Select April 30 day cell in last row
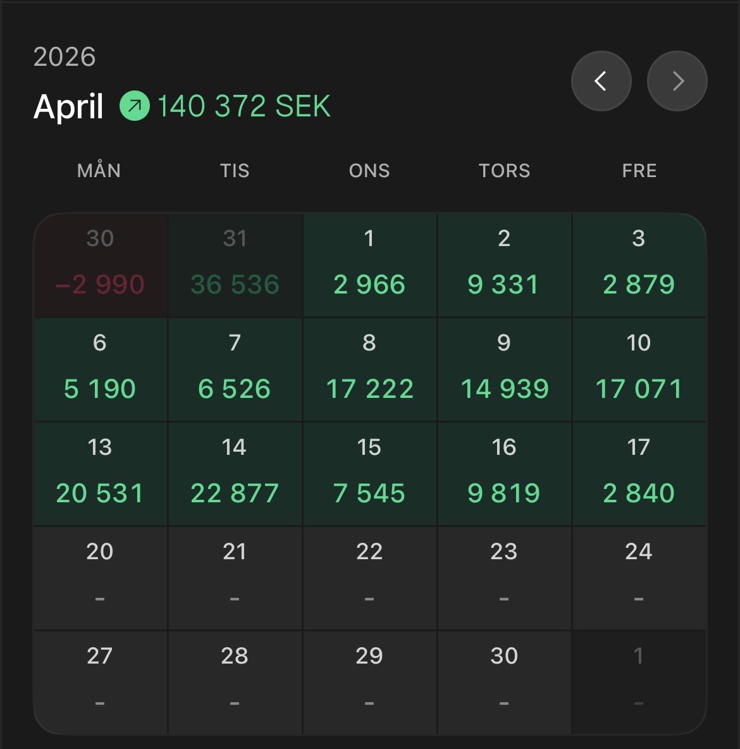Screen dimensions: 740x749 coord(504,682)
